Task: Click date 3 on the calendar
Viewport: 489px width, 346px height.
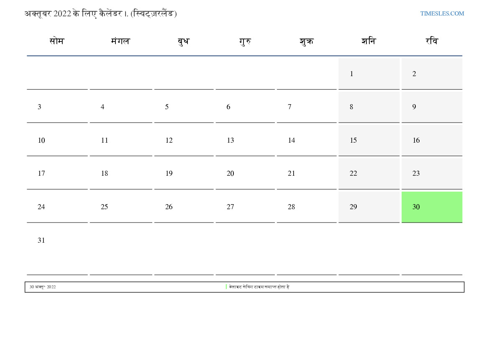Action: point(40,107)
